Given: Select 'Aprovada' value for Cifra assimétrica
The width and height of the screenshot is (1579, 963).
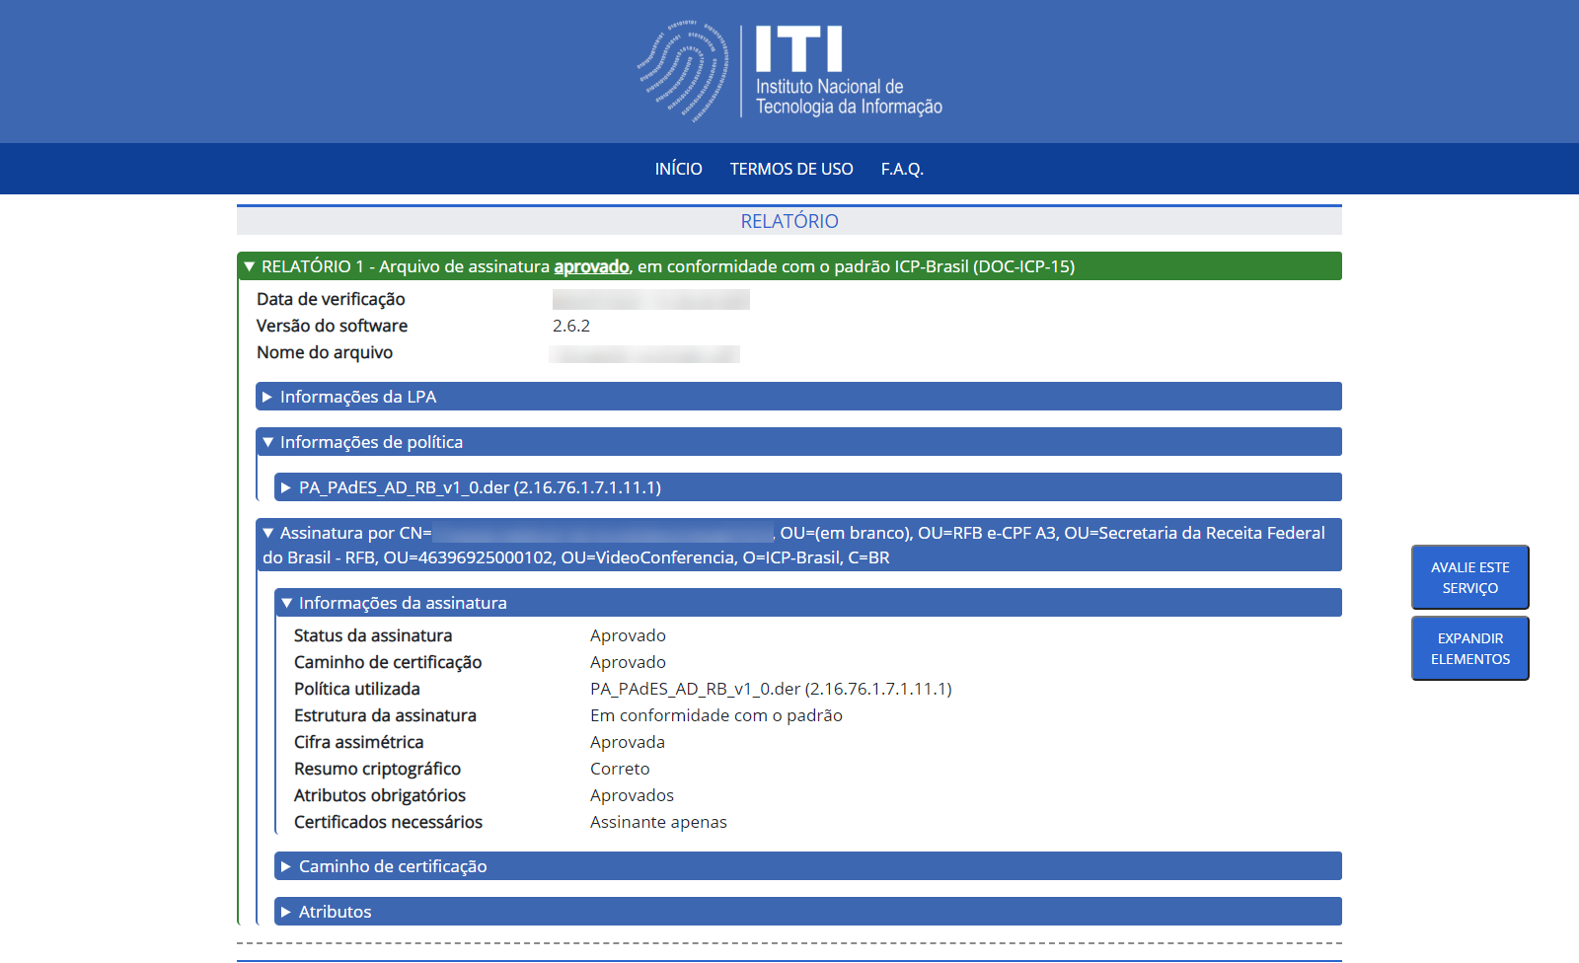Looking at the screenshot, I should [x=628, y=742].
